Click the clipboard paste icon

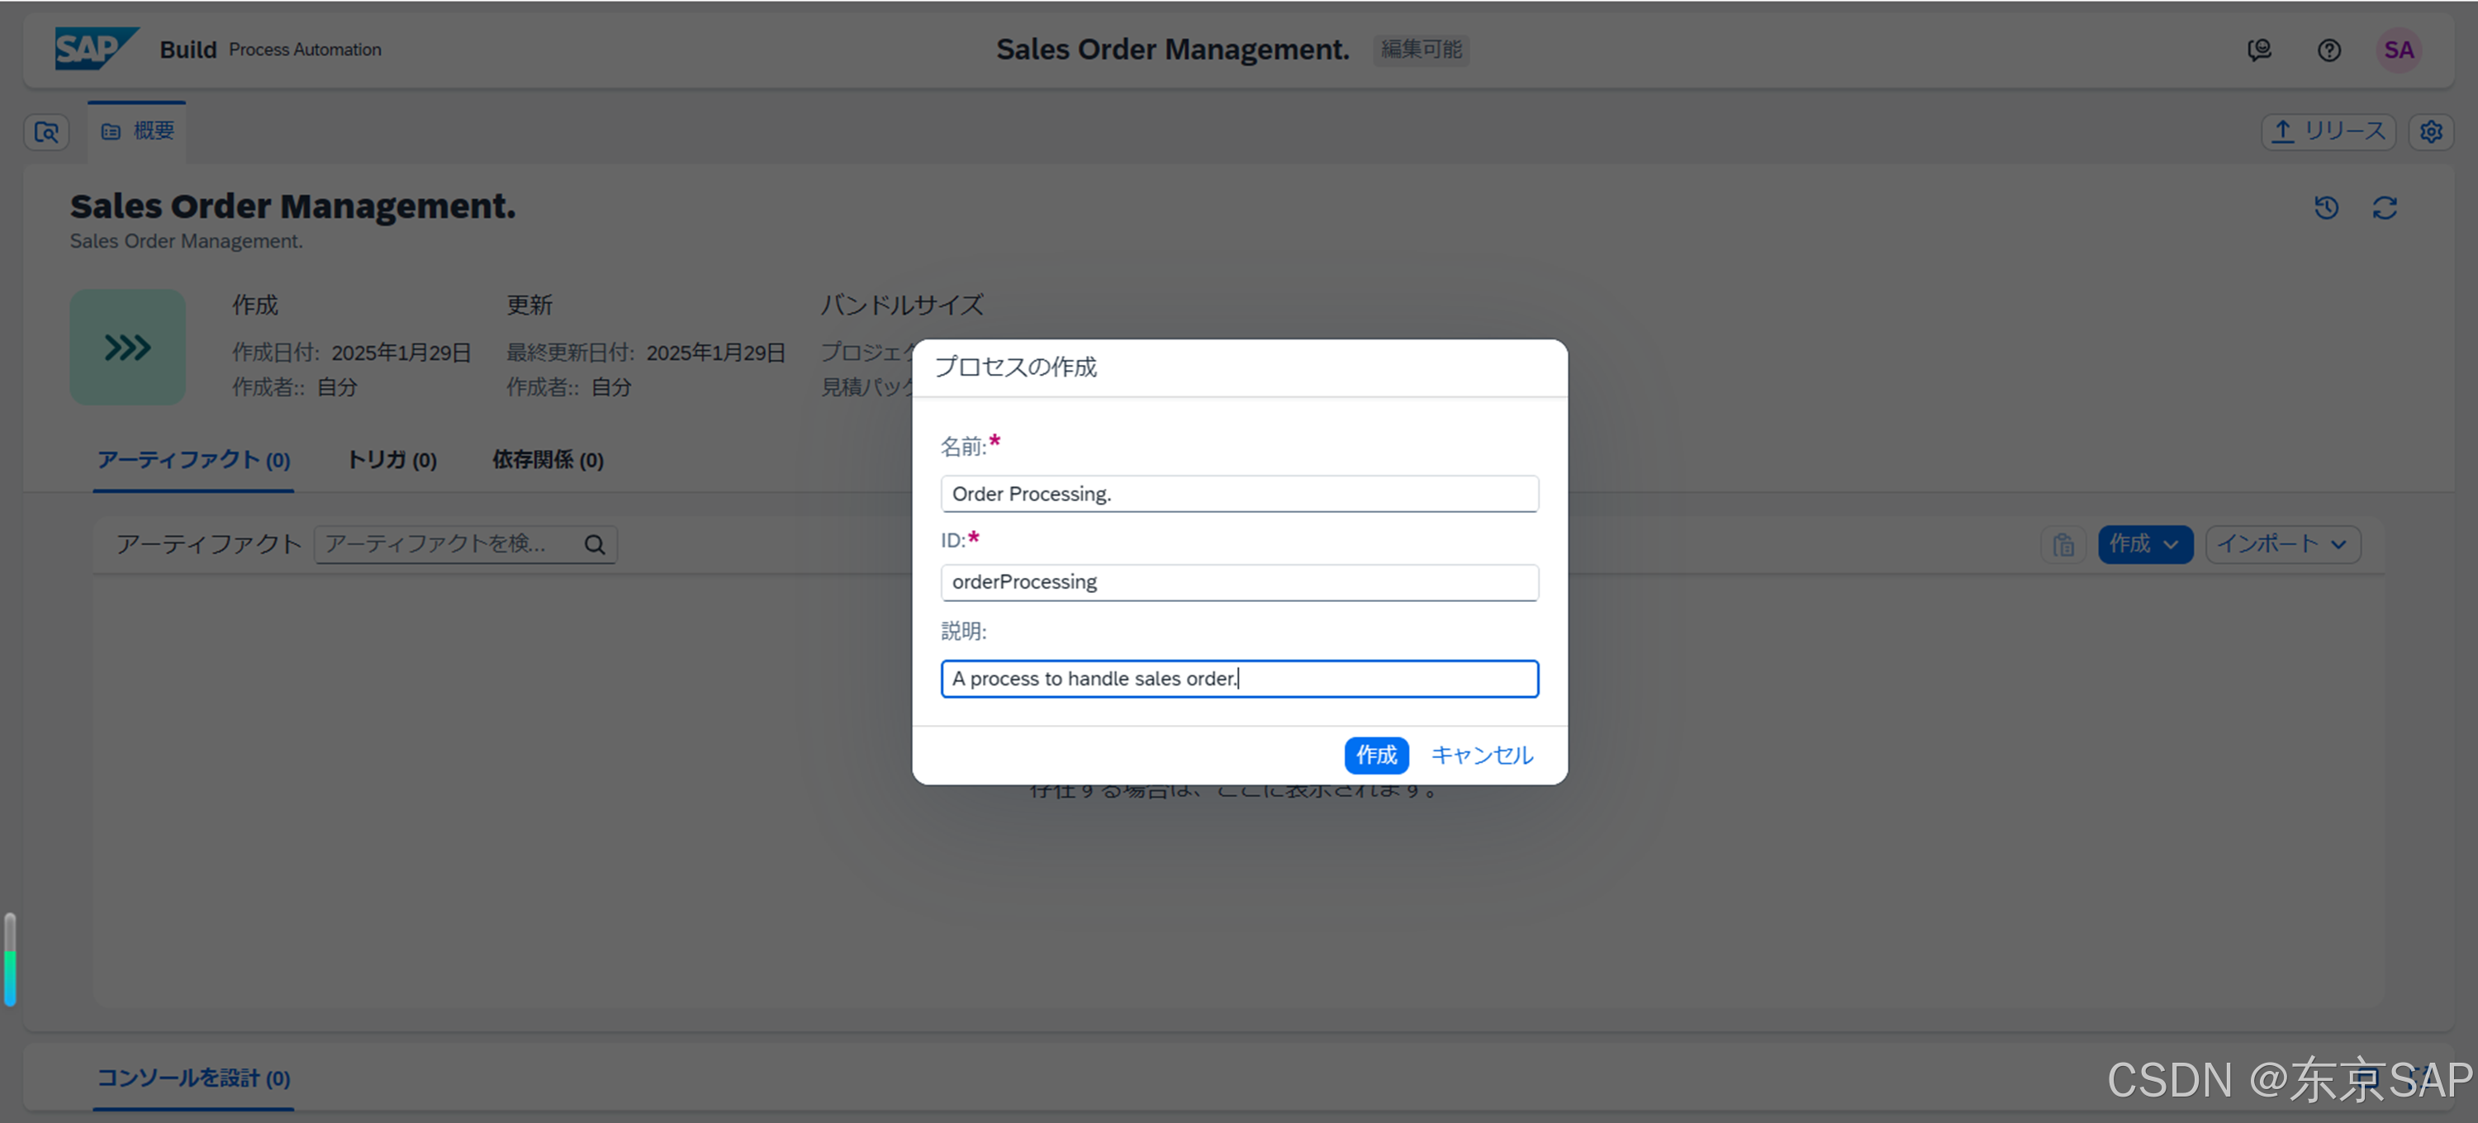(2063, 544)
